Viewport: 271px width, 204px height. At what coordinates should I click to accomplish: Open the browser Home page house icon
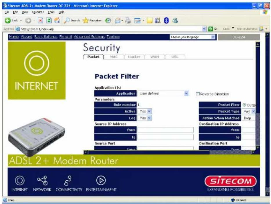pos(57,20)
